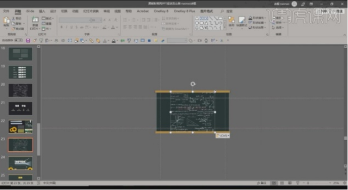Image resolution: width=348 pixels, height=190 pixels.
Task: Select slide 18 thumbnail
Action: click(x=20, y=54)
